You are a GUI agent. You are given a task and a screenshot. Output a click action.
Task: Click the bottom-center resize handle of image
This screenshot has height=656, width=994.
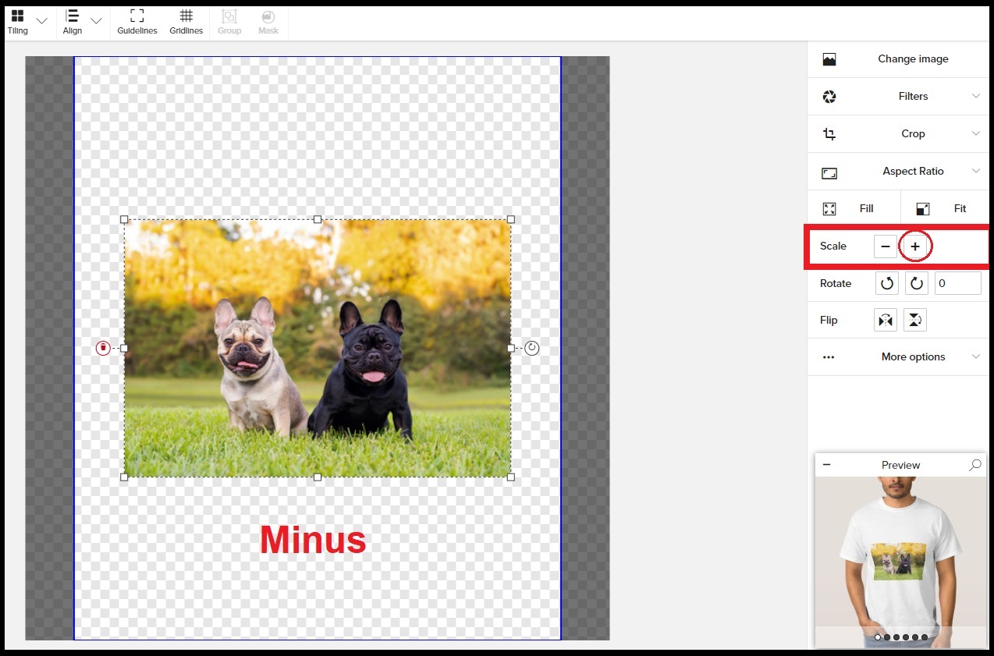pyautogui.click(x=318, y=477)
